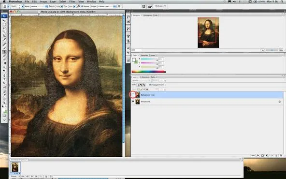Click the add layer style fx icon

(257, 156)
